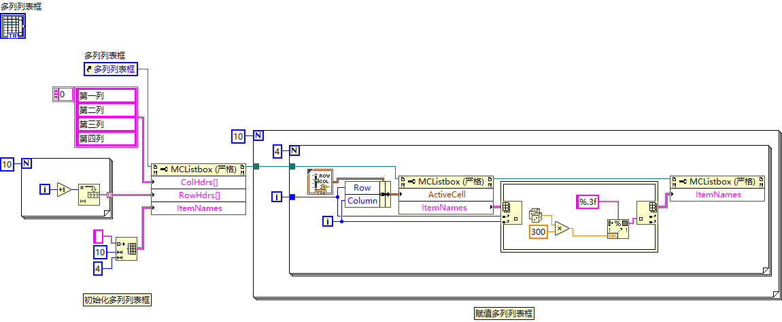Viewport: 782px width, 322px height.
Task: Click the Row element of Bundle By Name
Action: 362,188
